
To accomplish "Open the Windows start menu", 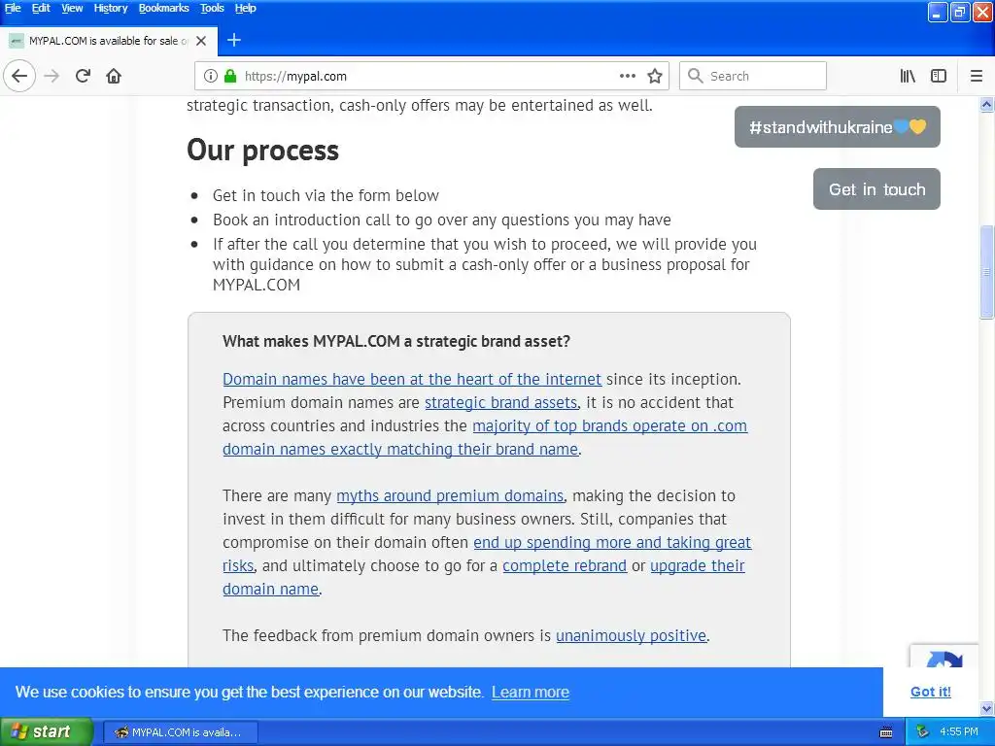I will (47, 732).
